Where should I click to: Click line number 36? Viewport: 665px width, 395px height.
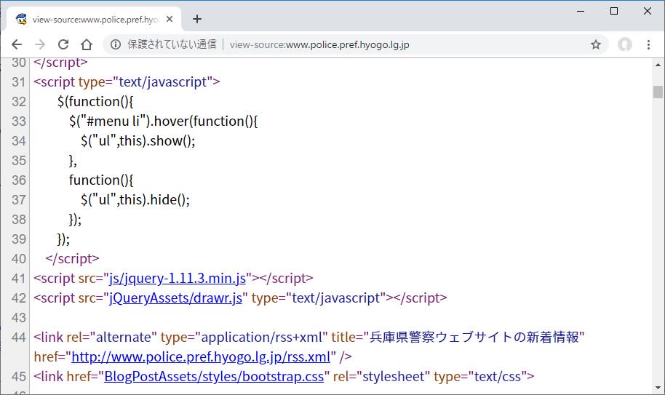pos(19,180)
